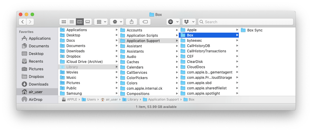Select the Application Support folder in the column
Screen dimensions: 312x132
coord(149,41)
